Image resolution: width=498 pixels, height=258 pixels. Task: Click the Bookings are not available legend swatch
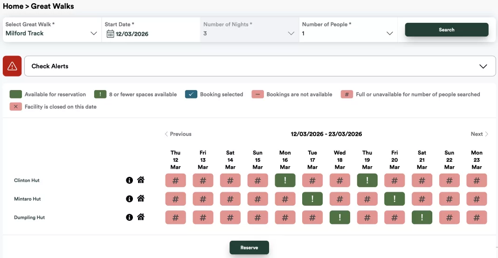point(257,94)
